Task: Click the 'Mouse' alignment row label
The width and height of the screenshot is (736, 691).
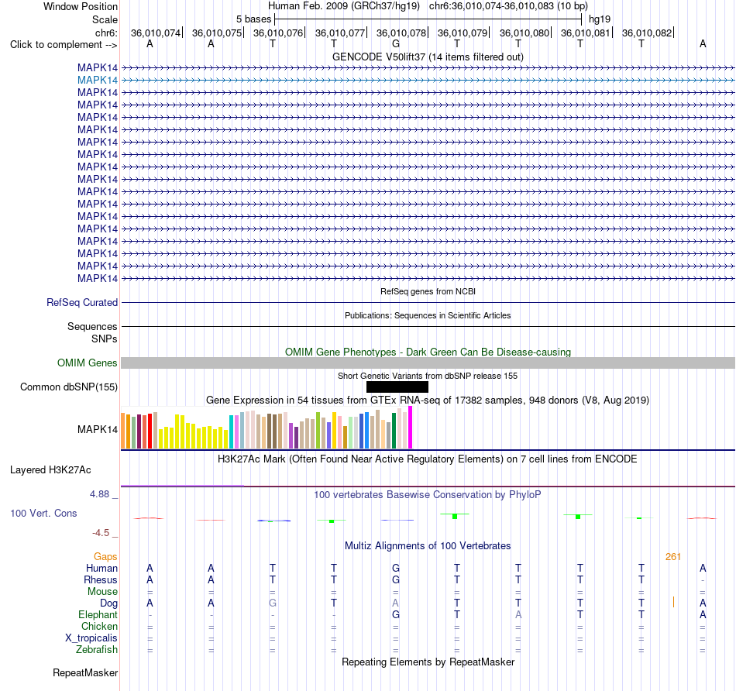Action: tap(102, 592)
